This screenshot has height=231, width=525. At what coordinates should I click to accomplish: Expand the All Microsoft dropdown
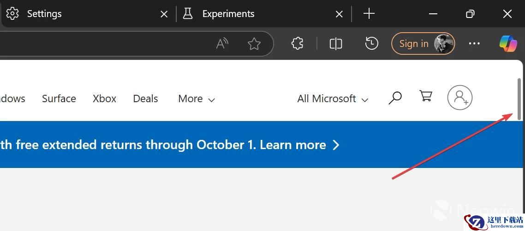333,99
